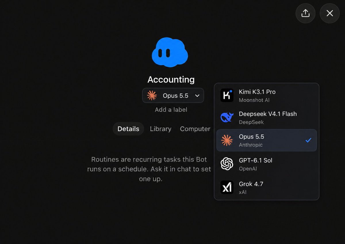345x244 pixels.
Task: Click the blue checkmark on Opus 5.5 row
Action: click(308, 140)
